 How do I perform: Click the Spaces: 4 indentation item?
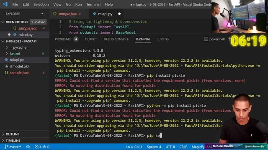tap(154, 147)
